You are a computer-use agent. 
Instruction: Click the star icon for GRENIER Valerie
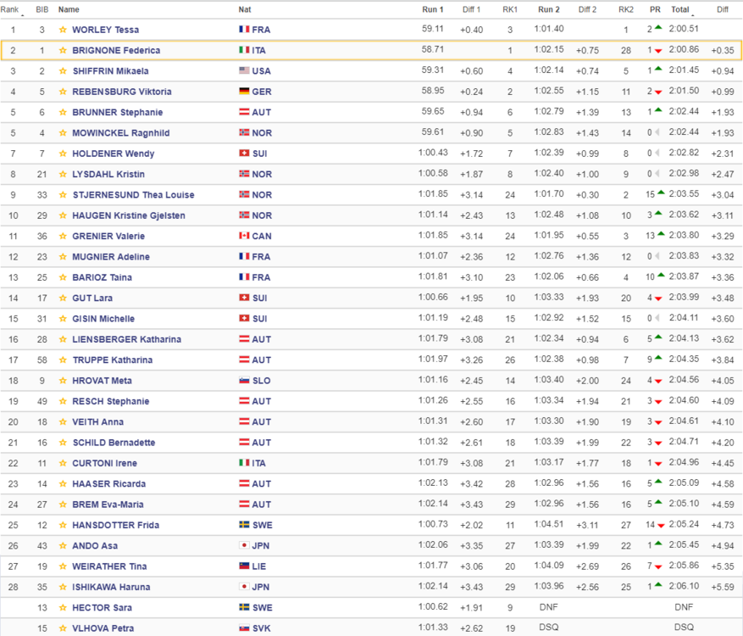click(x=63, y=237)
